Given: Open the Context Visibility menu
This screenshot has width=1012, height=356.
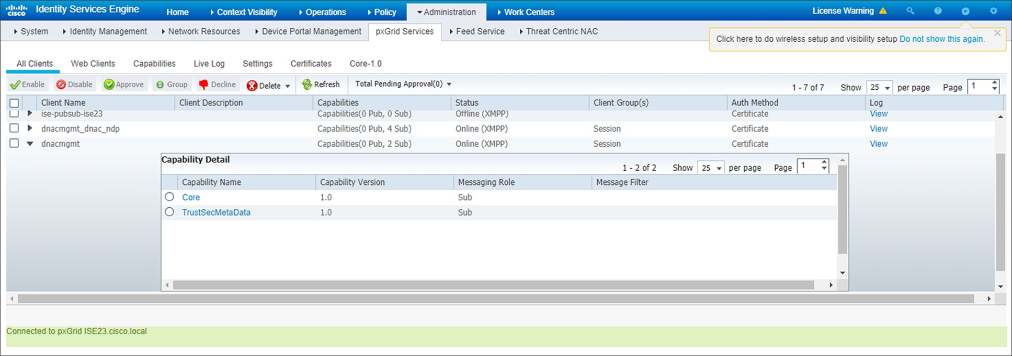Looking at the screenshot, I should (x=243, y=12).
